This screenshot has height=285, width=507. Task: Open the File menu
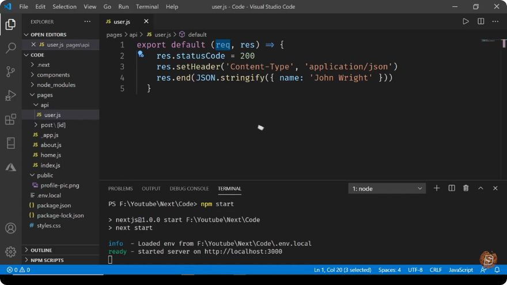tap(24, 6)
